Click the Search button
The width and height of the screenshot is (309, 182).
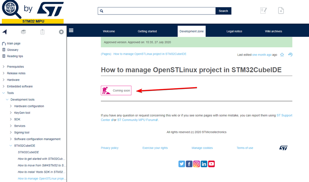tap(223, 11)
